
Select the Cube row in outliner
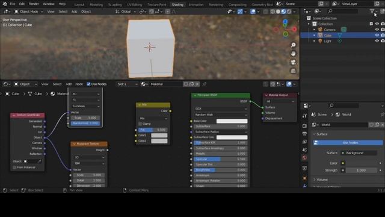(342, 35)
